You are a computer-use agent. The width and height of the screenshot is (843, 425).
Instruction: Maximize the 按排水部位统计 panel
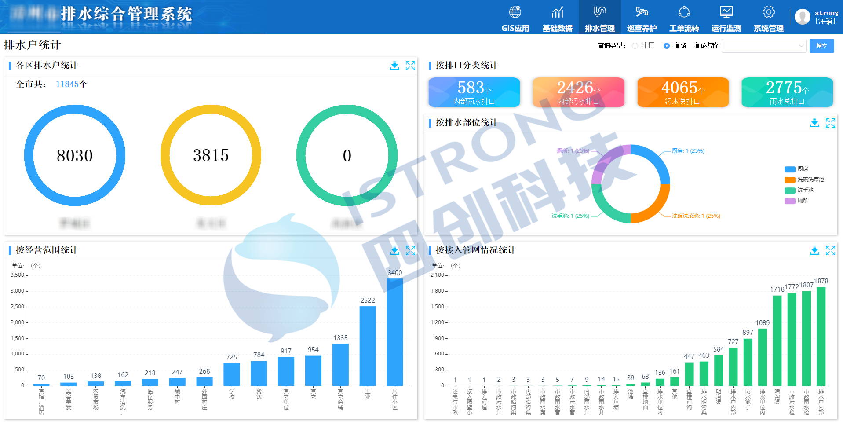tap(830, 123)
